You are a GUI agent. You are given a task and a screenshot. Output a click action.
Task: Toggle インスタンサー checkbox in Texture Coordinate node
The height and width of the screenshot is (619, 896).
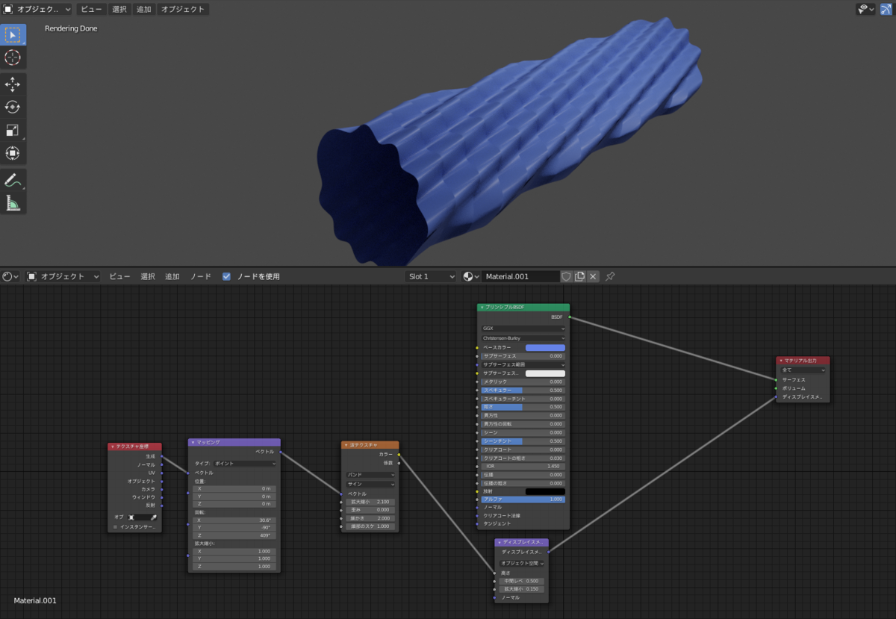click(115, 526)
